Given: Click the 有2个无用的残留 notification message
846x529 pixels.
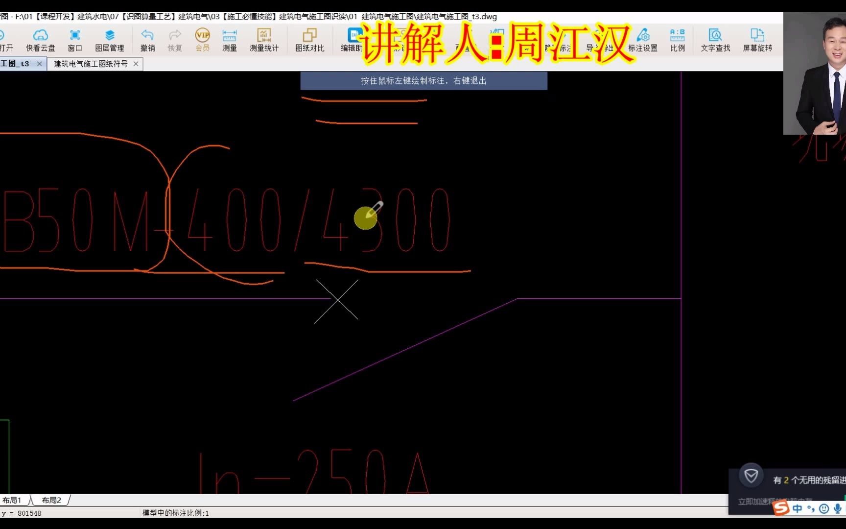Looking at the screenshot, I should [x=809, y=480].
